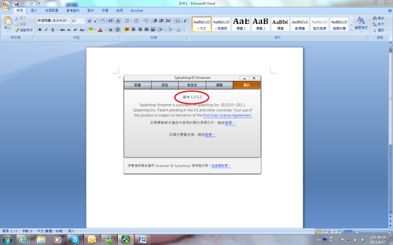This screenshot has width=393, height=245.
Task: Insert enclosed character (圍繞字元)
Action: [x=117, y=30]
